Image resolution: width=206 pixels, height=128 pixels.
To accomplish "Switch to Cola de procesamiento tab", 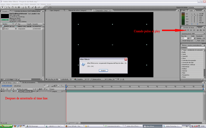I will 29,82.
